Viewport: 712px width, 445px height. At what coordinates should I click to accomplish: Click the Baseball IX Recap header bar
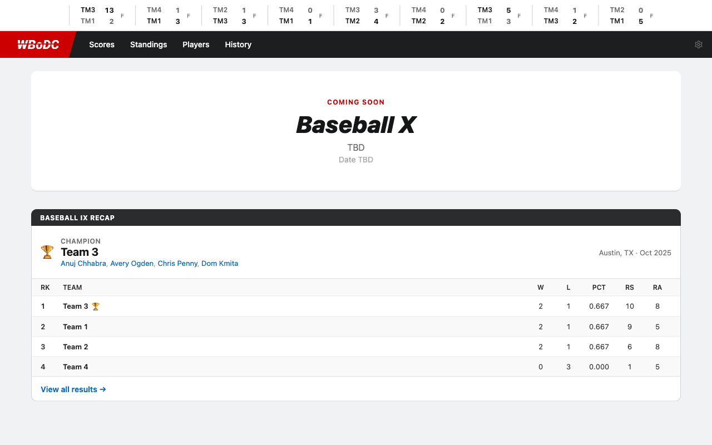(356, 217)
